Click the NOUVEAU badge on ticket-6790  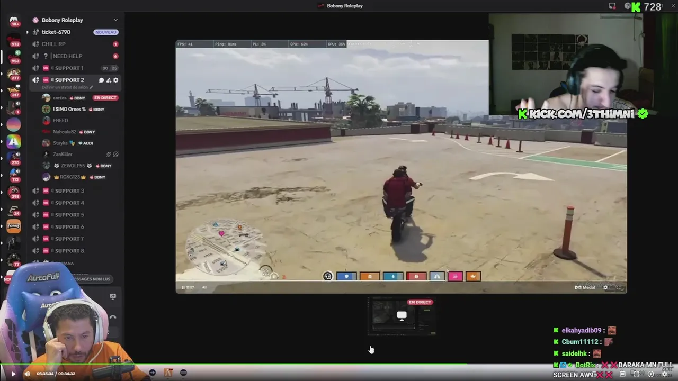click(105, 32)
